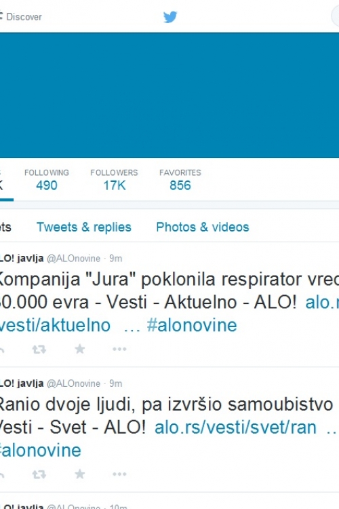The image size is (339, 509).
Task: Click the 9m timestamp of the samoubistvo tweet
Action: [115, 383]
